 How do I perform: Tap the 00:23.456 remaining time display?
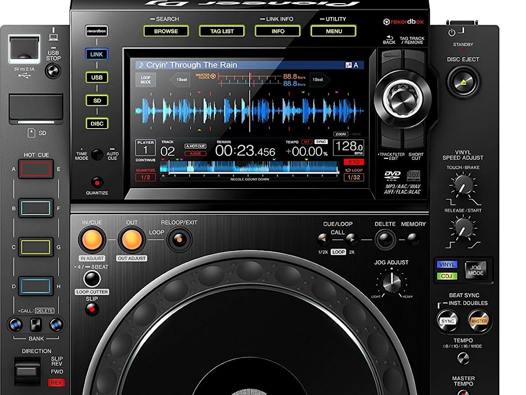pos(245,151)
